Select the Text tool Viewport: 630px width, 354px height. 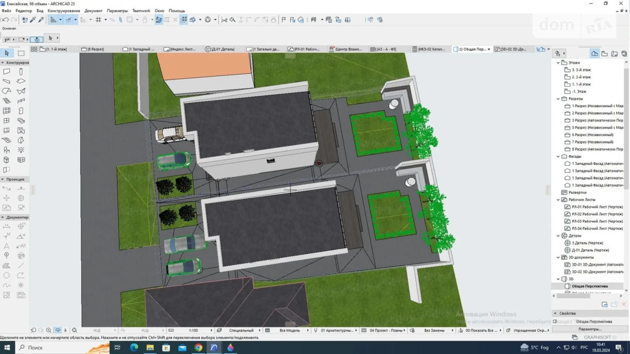click(x=6, y=246)
